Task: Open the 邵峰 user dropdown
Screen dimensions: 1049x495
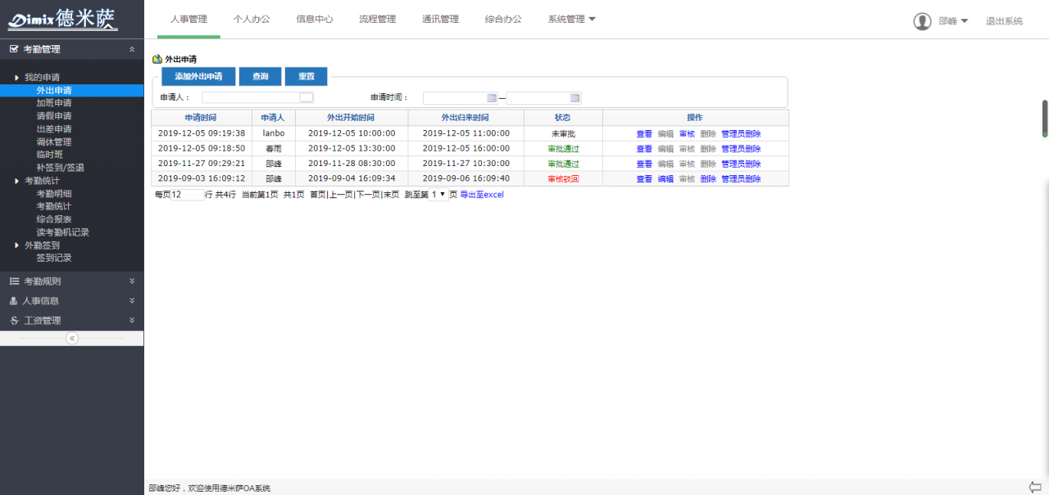Action: tap(953, 21)
